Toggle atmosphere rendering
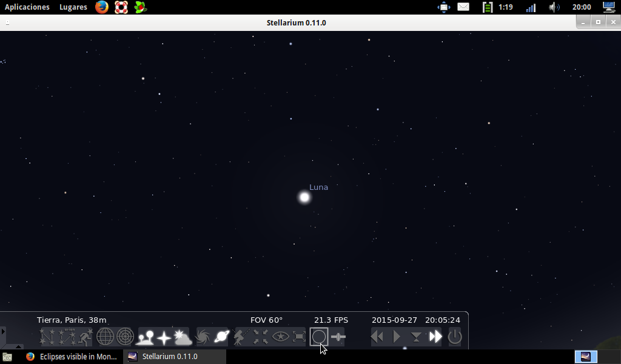The width and height of the screenshot is (621, 364). [x=181, y=337]
